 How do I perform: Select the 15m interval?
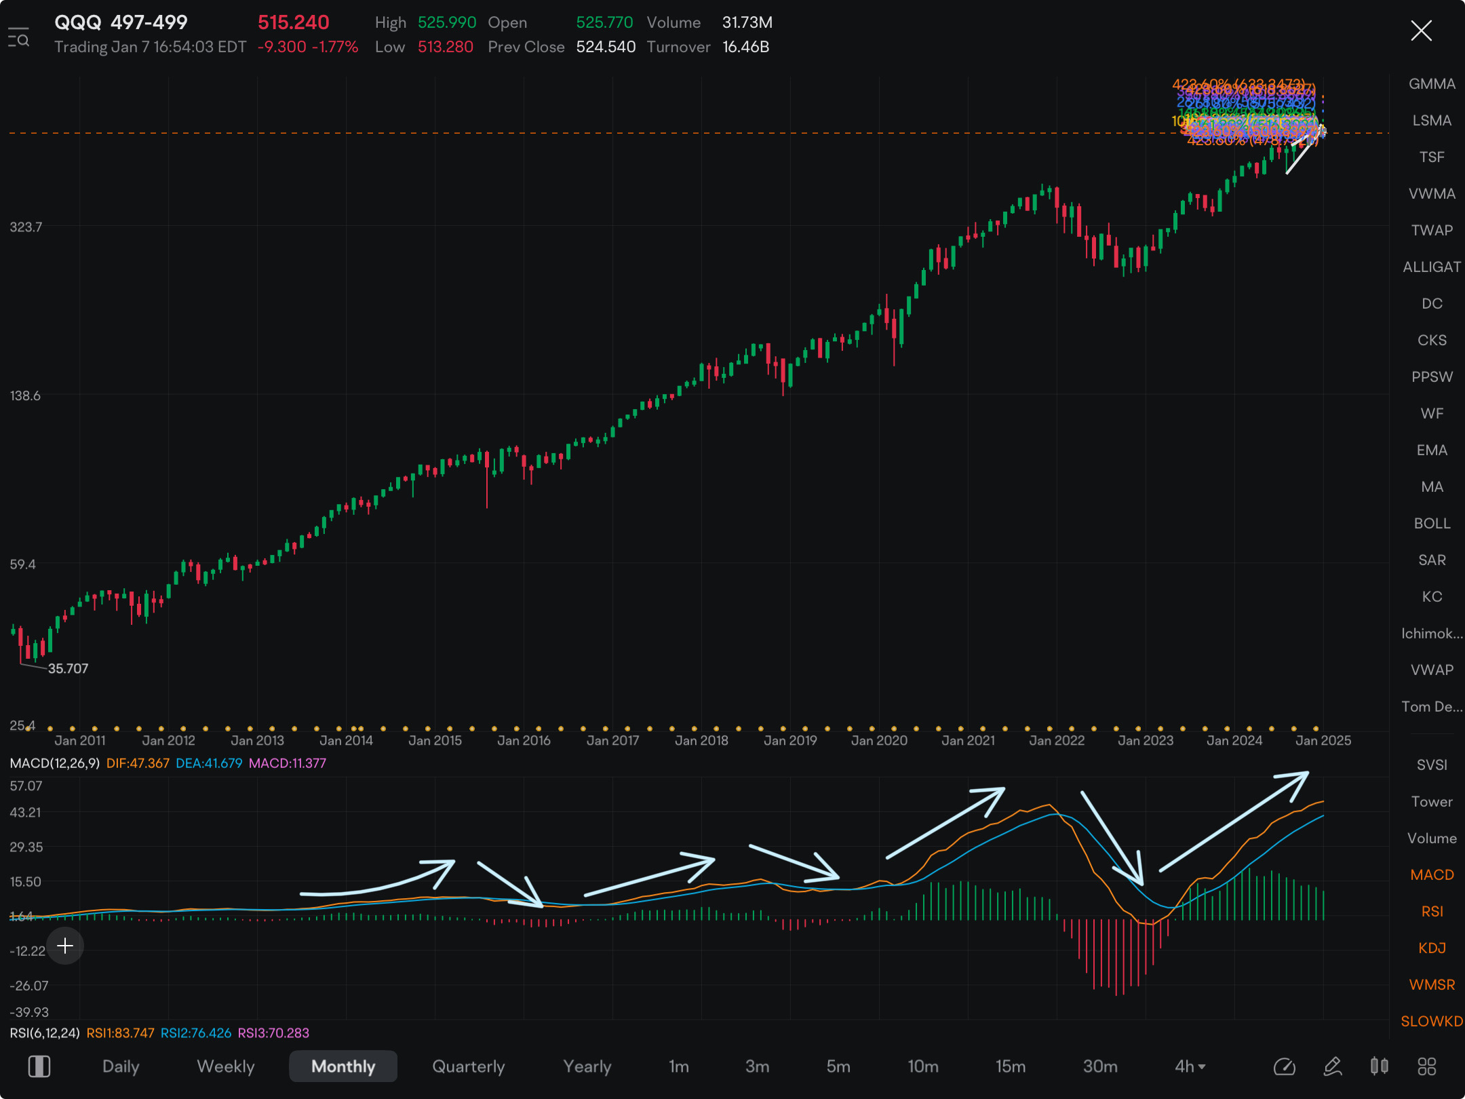click(x=1011, y=1066)
